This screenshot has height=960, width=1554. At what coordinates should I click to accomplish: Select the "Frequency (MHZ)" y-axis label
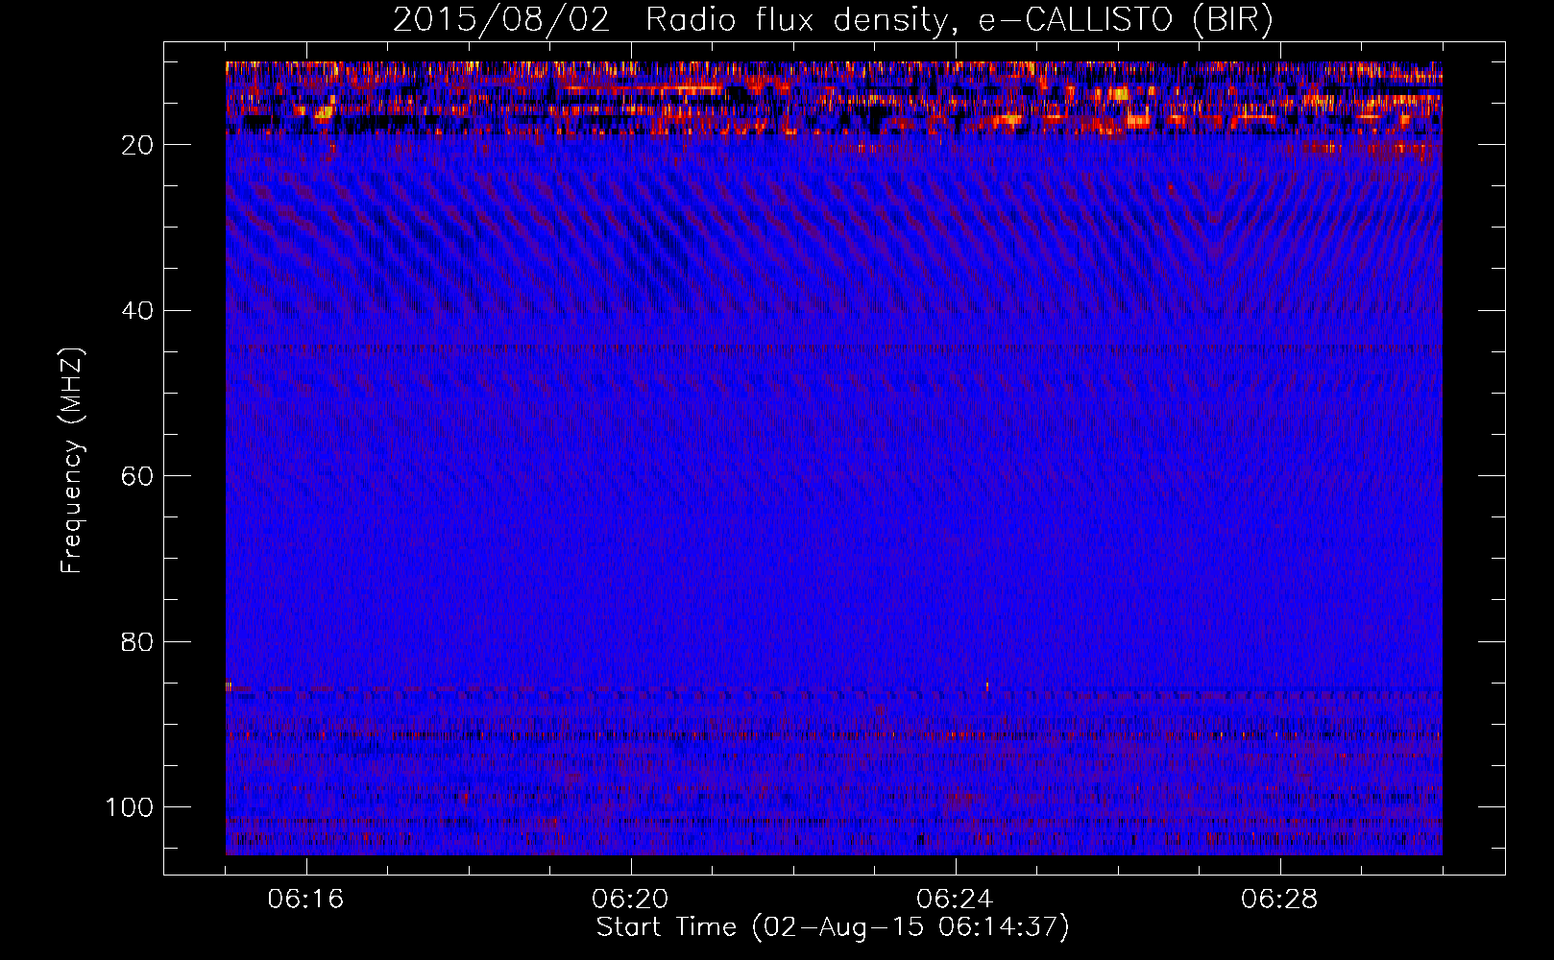(72, 461)
